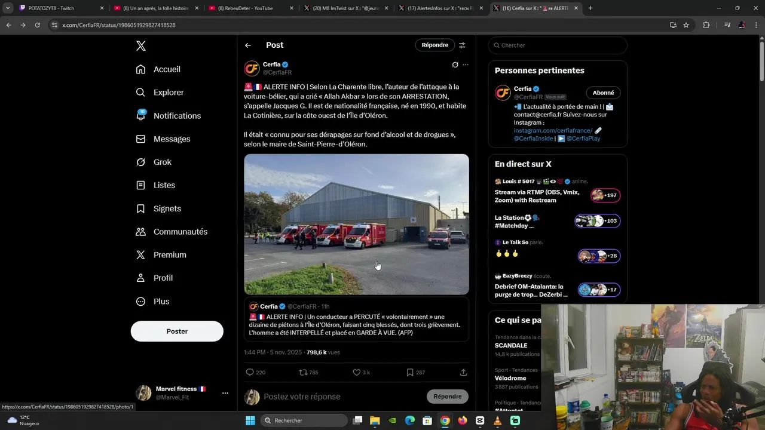Click the top Répondre button

(x=434, y=45)
